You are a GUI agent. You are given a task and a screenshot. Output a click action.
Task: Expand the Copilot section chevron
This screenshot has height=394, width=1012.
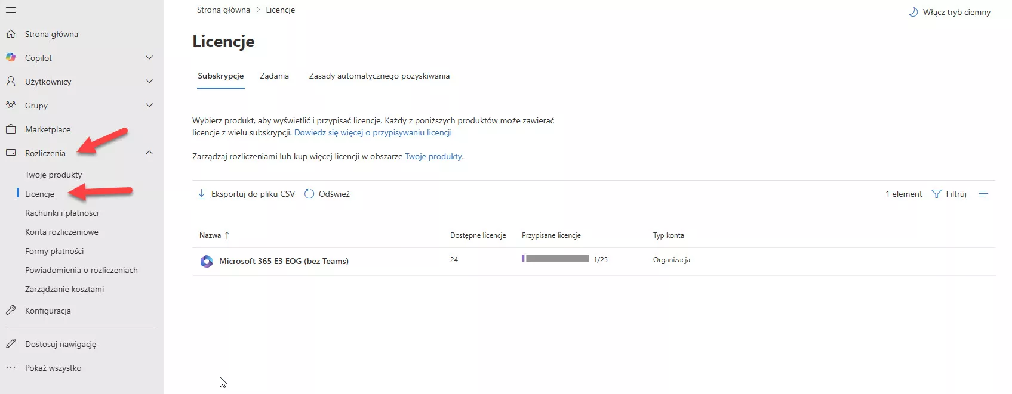pyautogui.click(x=149, y=58)
